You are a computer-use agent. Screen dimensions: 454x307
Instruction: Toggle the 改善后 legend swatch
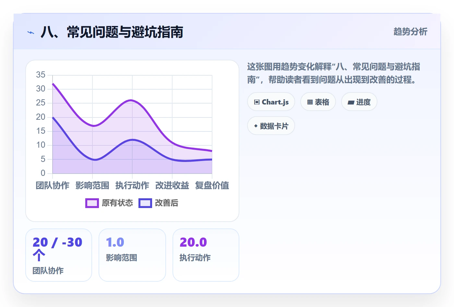145,203
